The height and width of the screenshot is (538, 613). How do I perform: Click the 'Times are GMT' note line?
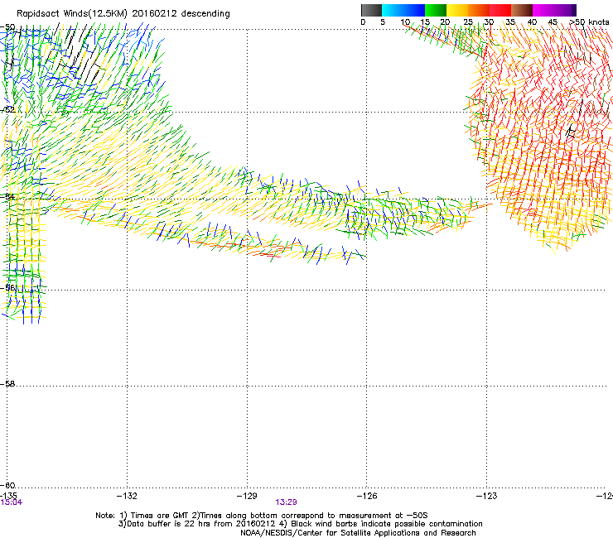262,516
